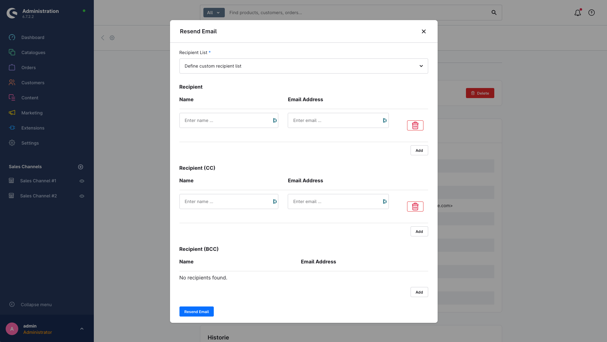
Task: Expand the admin user menu chevron
Action: click(82, 329)
